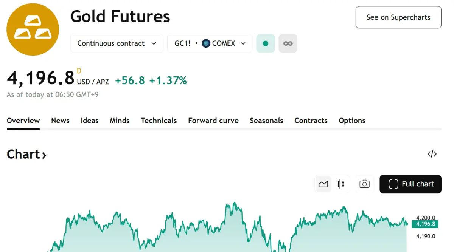Open the Forward curve tab
The image size is (454, 252).
213,121
